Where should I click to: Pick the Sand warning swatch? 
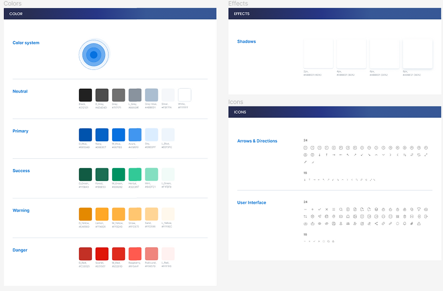pyautogui.click(x=151, y=214)
